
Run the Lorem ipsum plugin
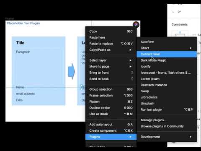click(167, 79)
